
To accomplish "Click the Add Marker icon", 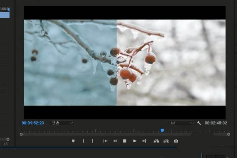I will 73,141.
